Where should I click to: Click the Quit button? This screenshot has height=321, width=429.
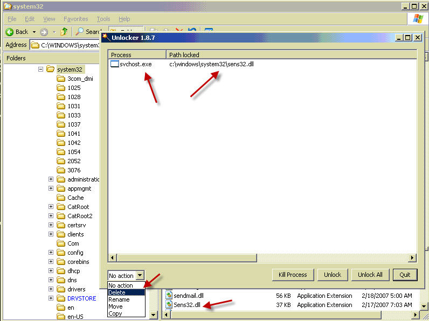(405, 275)
